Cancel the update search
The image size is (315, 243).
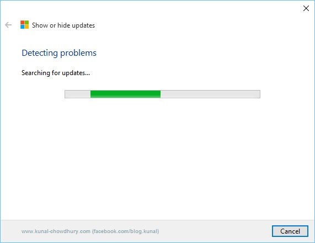290,231
